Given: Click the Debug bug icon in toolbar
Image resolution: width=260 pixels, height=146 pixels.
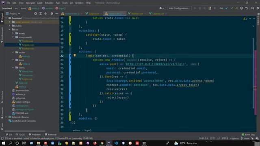Looking at the screenshot, I should tap(200, 8).
